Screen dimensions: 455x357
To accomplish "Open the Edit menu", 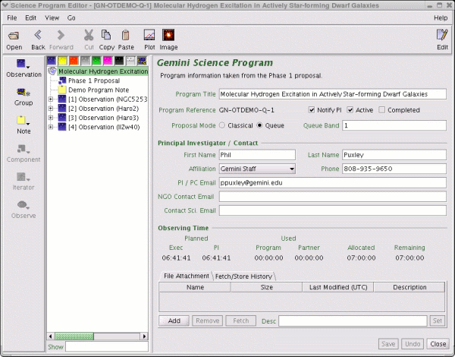I will pyautogui.click(x=30, y=18).
